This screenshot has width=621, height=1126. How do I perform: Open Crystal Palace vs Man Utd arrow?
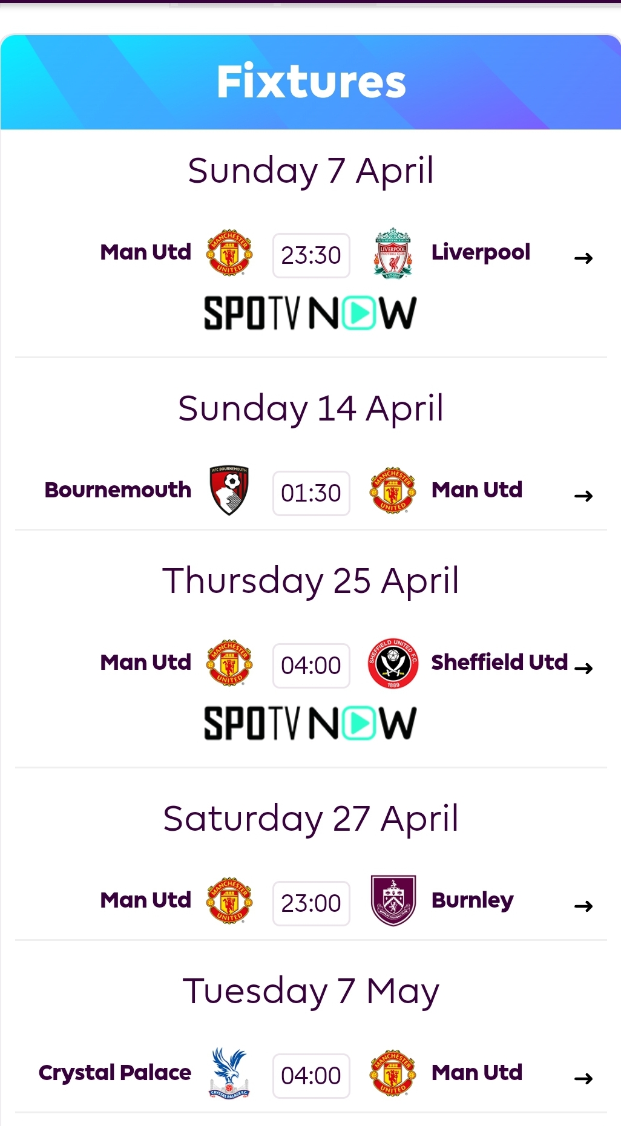(x=583, y=1079)
